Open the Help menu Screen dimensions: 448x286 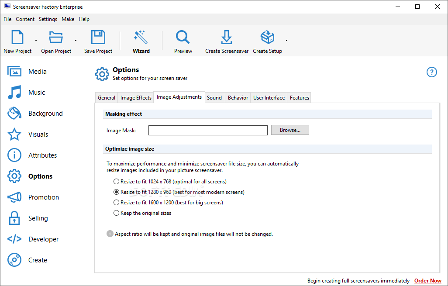click(84, 19)
